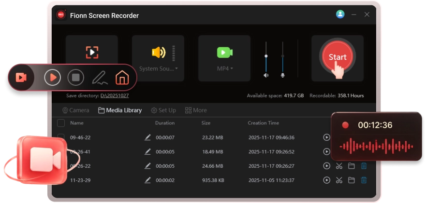This screenshot has height=203, width=426.
Task: Click the red recording indicator dot
Action: [345, 125]
